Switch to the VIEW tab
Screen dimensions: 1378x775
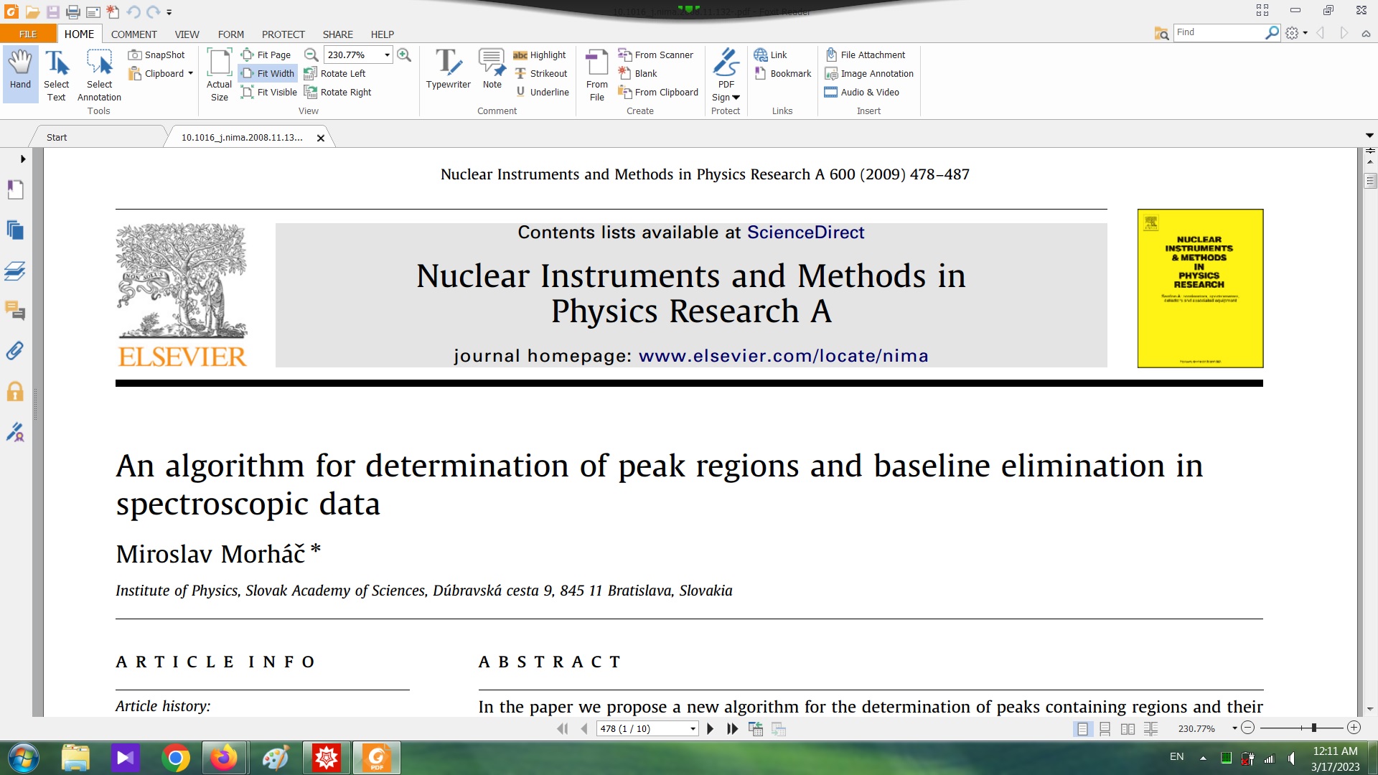pyautogui.click(x=187, y=34)
